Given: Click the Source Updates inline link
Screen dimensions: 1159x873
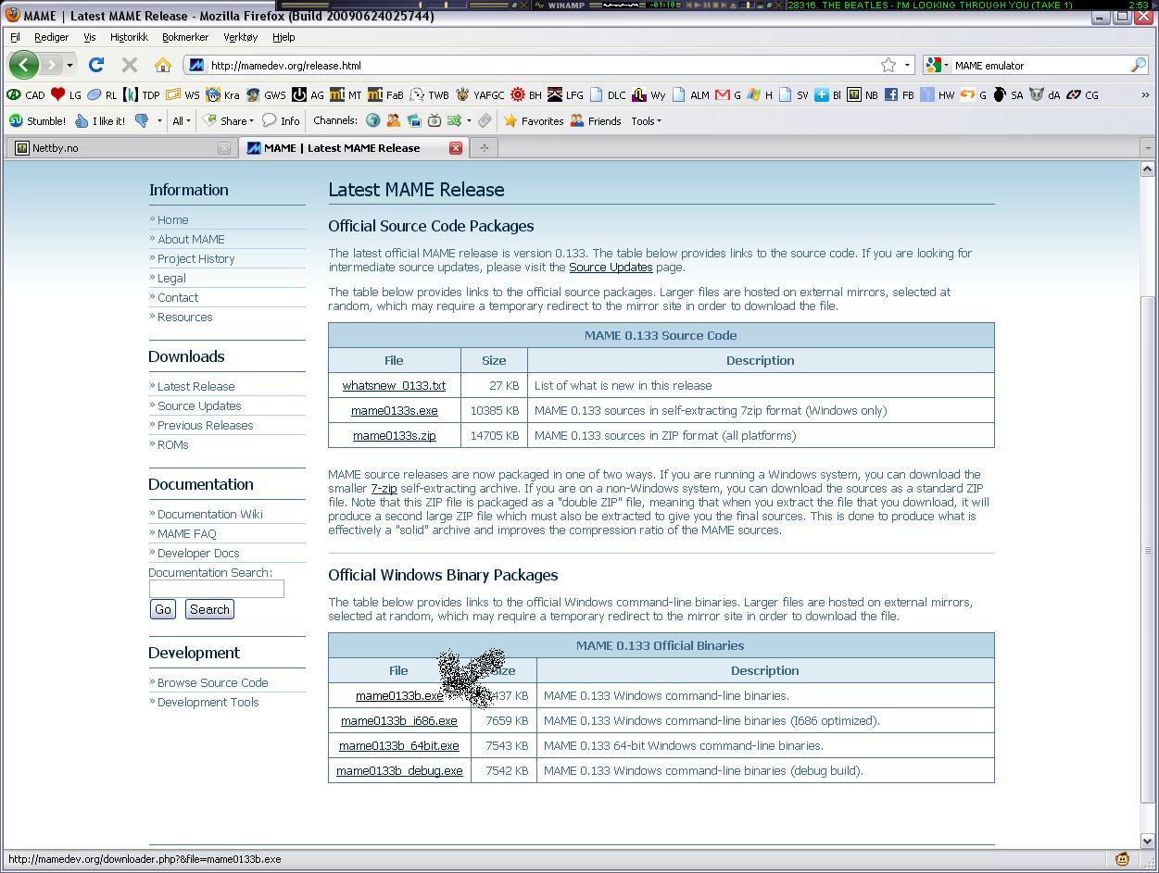Looking at the screenshot, I should (611, 267).
